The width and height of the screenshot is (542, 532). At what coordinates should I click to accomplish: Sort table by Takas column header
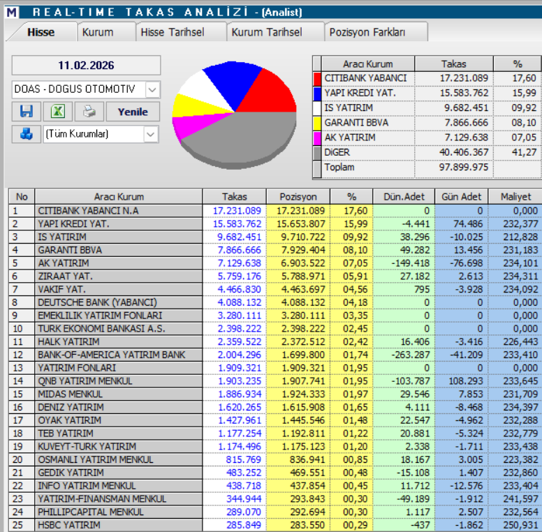235,197
